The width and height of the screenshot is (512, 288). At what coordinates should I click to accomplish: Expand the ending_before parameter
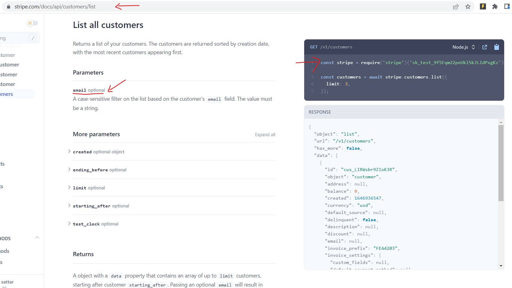coord(172,170)
